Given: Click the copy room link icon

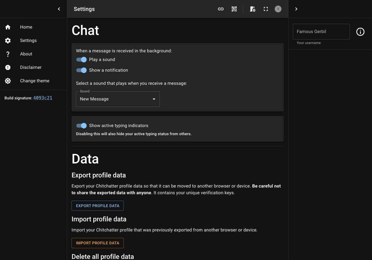Looking at the screenshot, I should [x=221, y=9].
